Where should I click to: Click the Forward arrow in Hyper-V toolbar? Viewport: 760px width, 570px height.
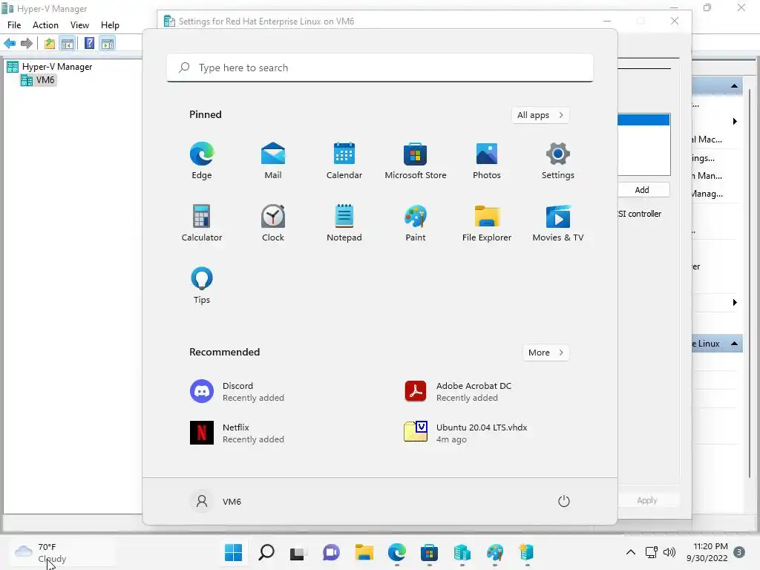(27, 44)
